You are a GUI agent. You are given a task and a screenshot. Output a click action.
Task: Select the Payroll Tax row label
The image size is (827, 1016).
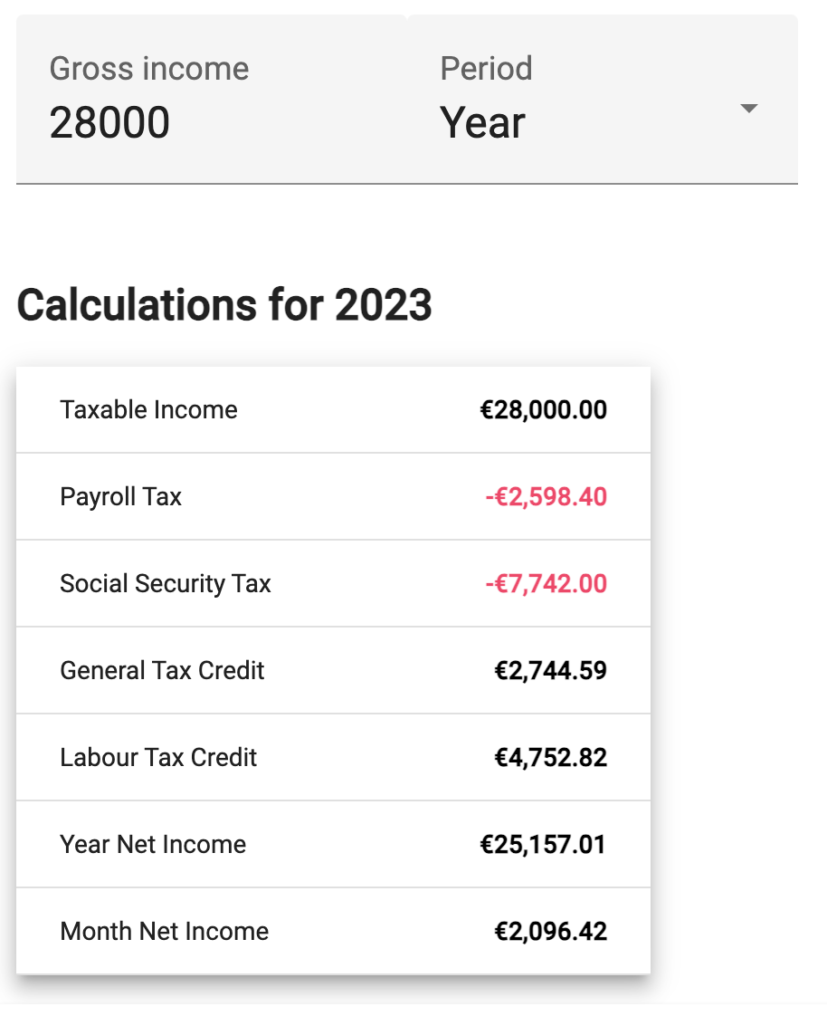120,497
